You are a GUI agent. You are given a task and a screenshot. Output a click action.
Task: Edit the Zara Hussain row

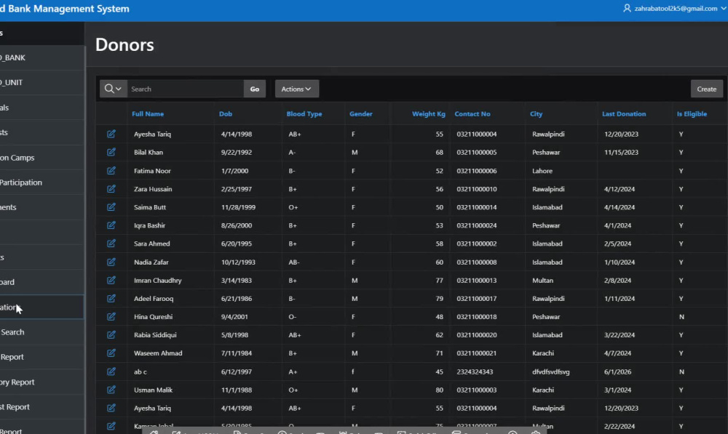pos(111,189)
